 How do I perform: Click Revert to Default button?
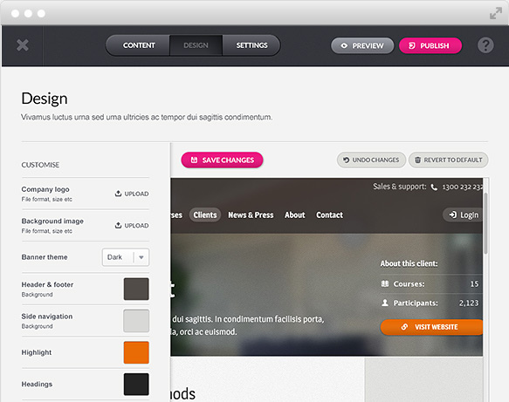click(448, 160)
